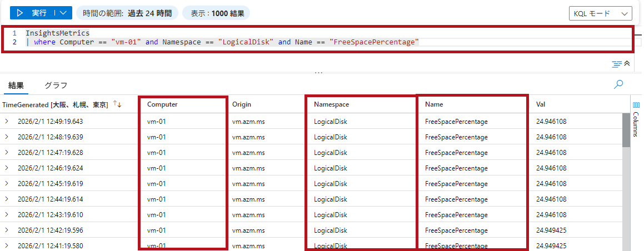644x251 pixels.
Task: Expand the row with timestamp 12:46:19.624
Action: (7, 168)
